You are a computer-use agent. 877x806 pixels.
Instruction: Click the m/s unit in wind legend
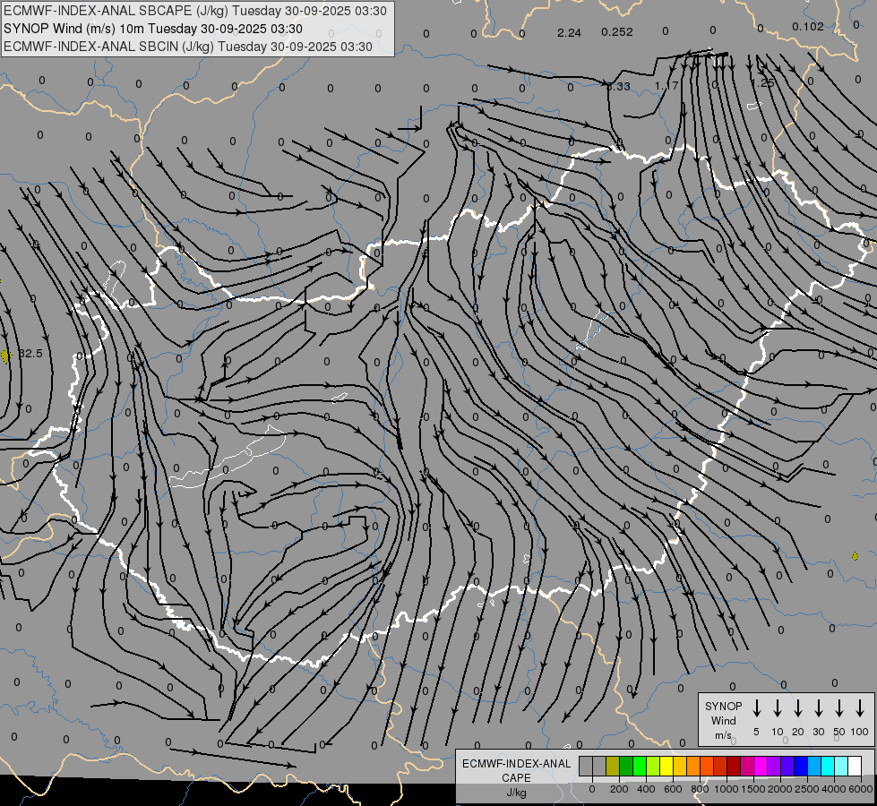click(723, 735)
